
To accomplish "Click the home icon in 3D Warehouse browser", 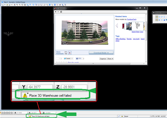I will (61, 12).
